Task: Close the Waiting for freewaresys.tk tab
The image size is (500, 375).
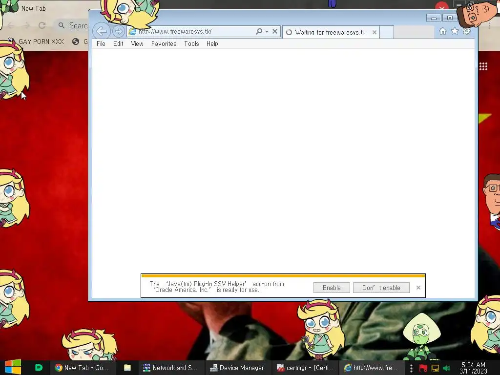Action: click(x=375, y=32)
